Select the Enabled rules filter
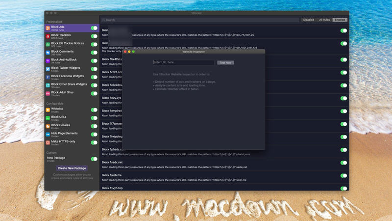 (x=340, y=20)
